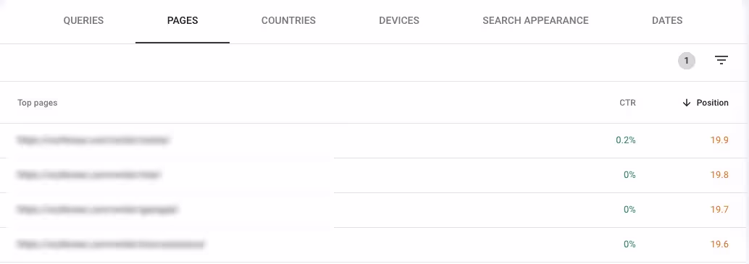The width and height of the screenshot is (749, 264).
Task: Click the 19.6 position value
Action: point(719,244)
